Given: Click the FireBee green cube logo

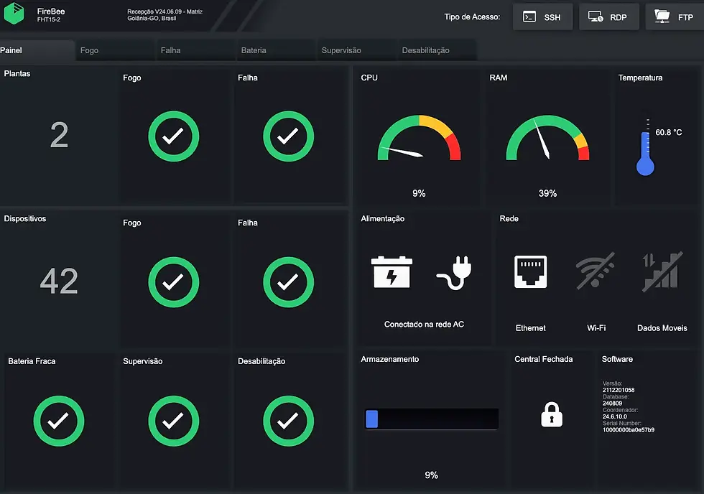Looking at the screenshot, I should (x=14, y=14).
